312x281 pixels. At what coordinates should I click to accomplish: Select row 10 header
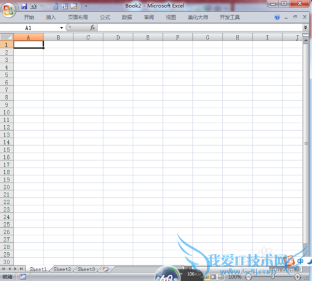7,112
